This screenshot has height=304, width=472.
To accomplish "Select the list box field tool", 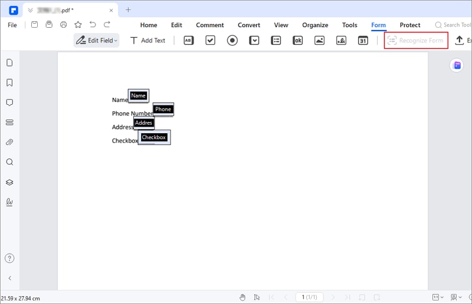I will click(276, 40).
